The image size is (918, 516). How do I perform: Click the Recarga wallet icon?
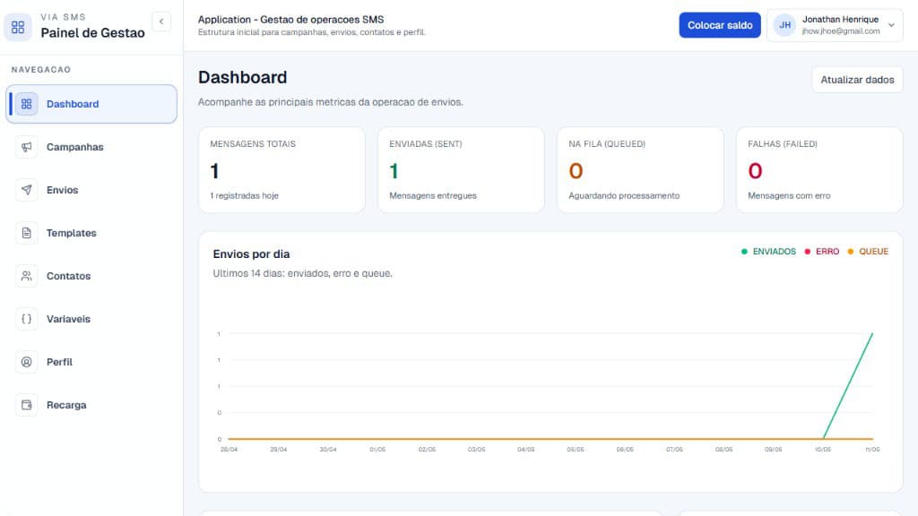tap(26, 405)
